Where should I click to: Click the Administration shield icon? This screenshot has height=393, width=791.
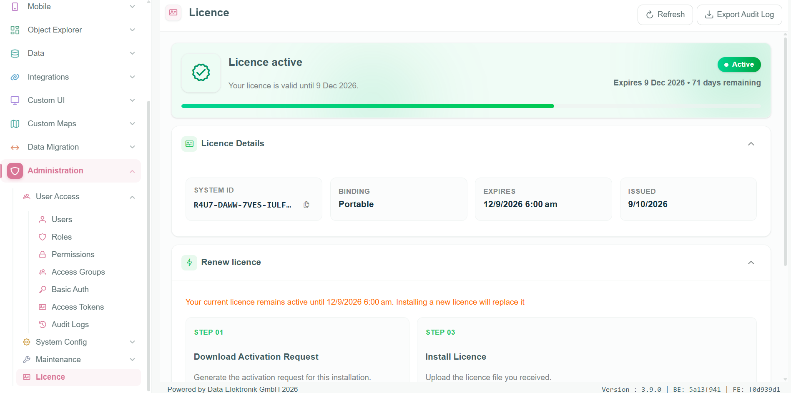click(x=15, y=171)
